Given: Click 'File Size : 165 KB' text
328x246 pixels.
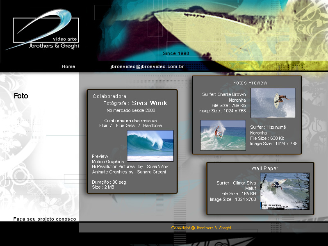Looking at the screenshot, I should (x=239, y=194).
